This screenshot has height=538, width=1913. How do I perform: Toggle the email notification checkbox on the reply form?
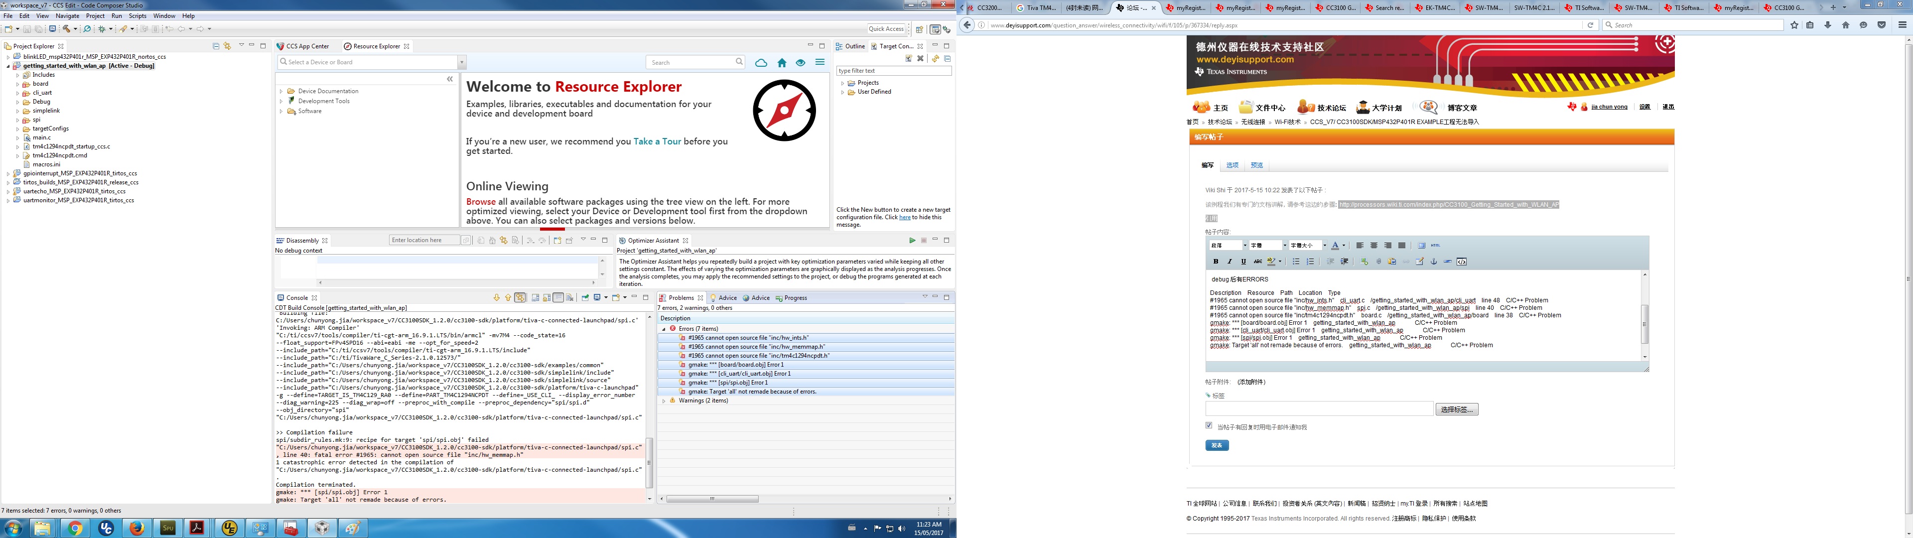click(1209, 426)
